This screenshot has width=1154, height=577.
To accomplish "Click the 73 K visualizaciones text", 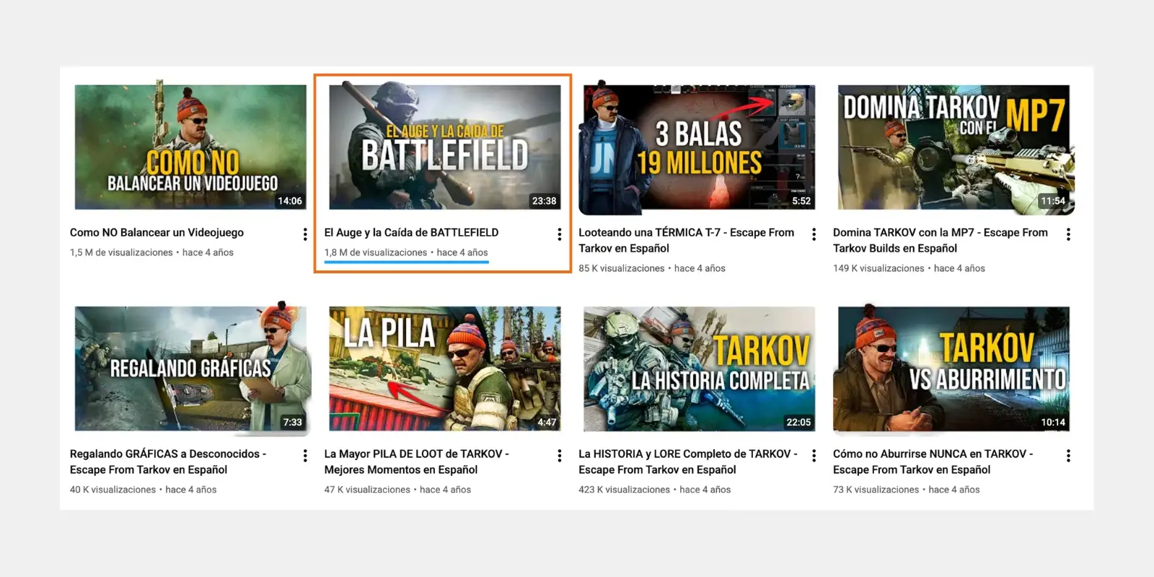I will (x=876, y=490).
